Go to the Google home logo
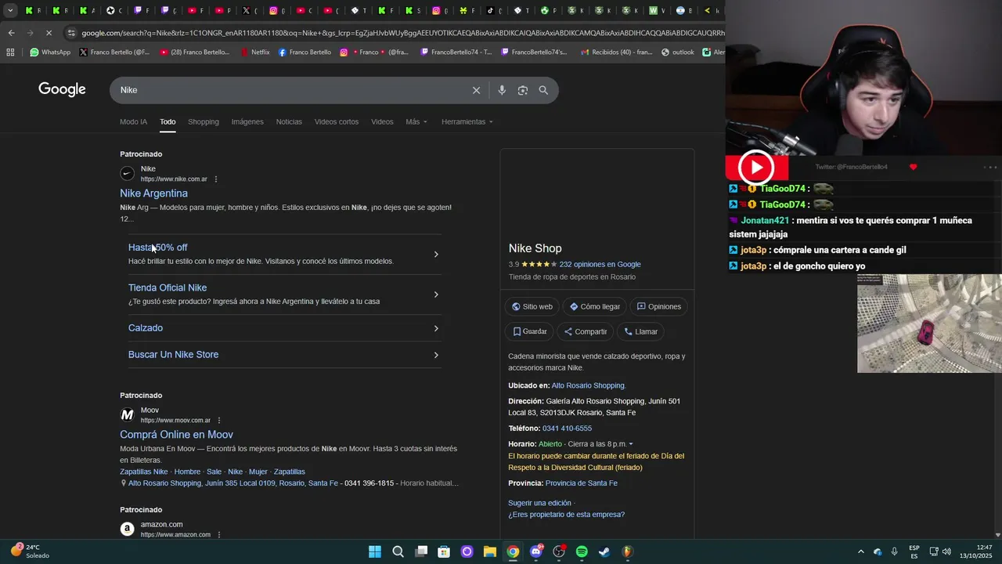1002x564 pixels. [62, 89]
